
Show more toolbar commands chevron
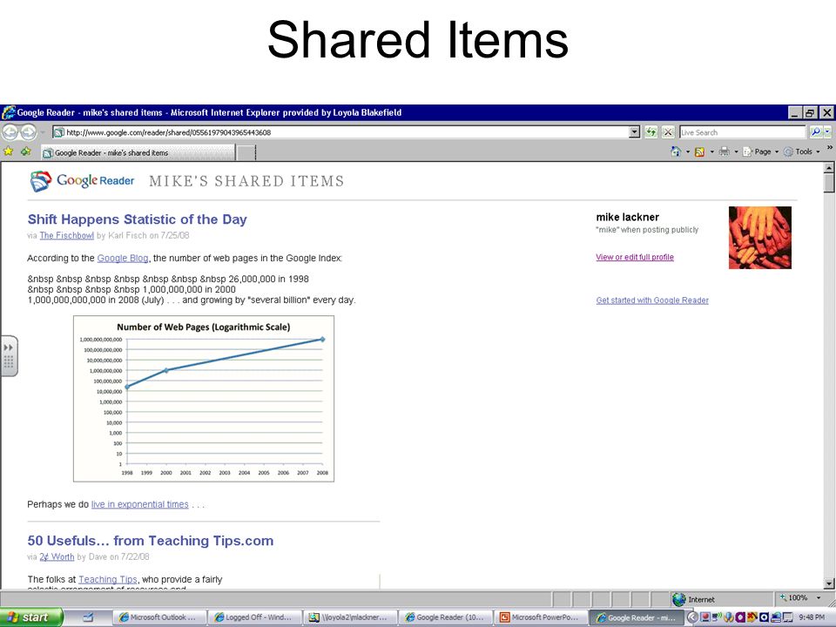(x=830, y=148)
